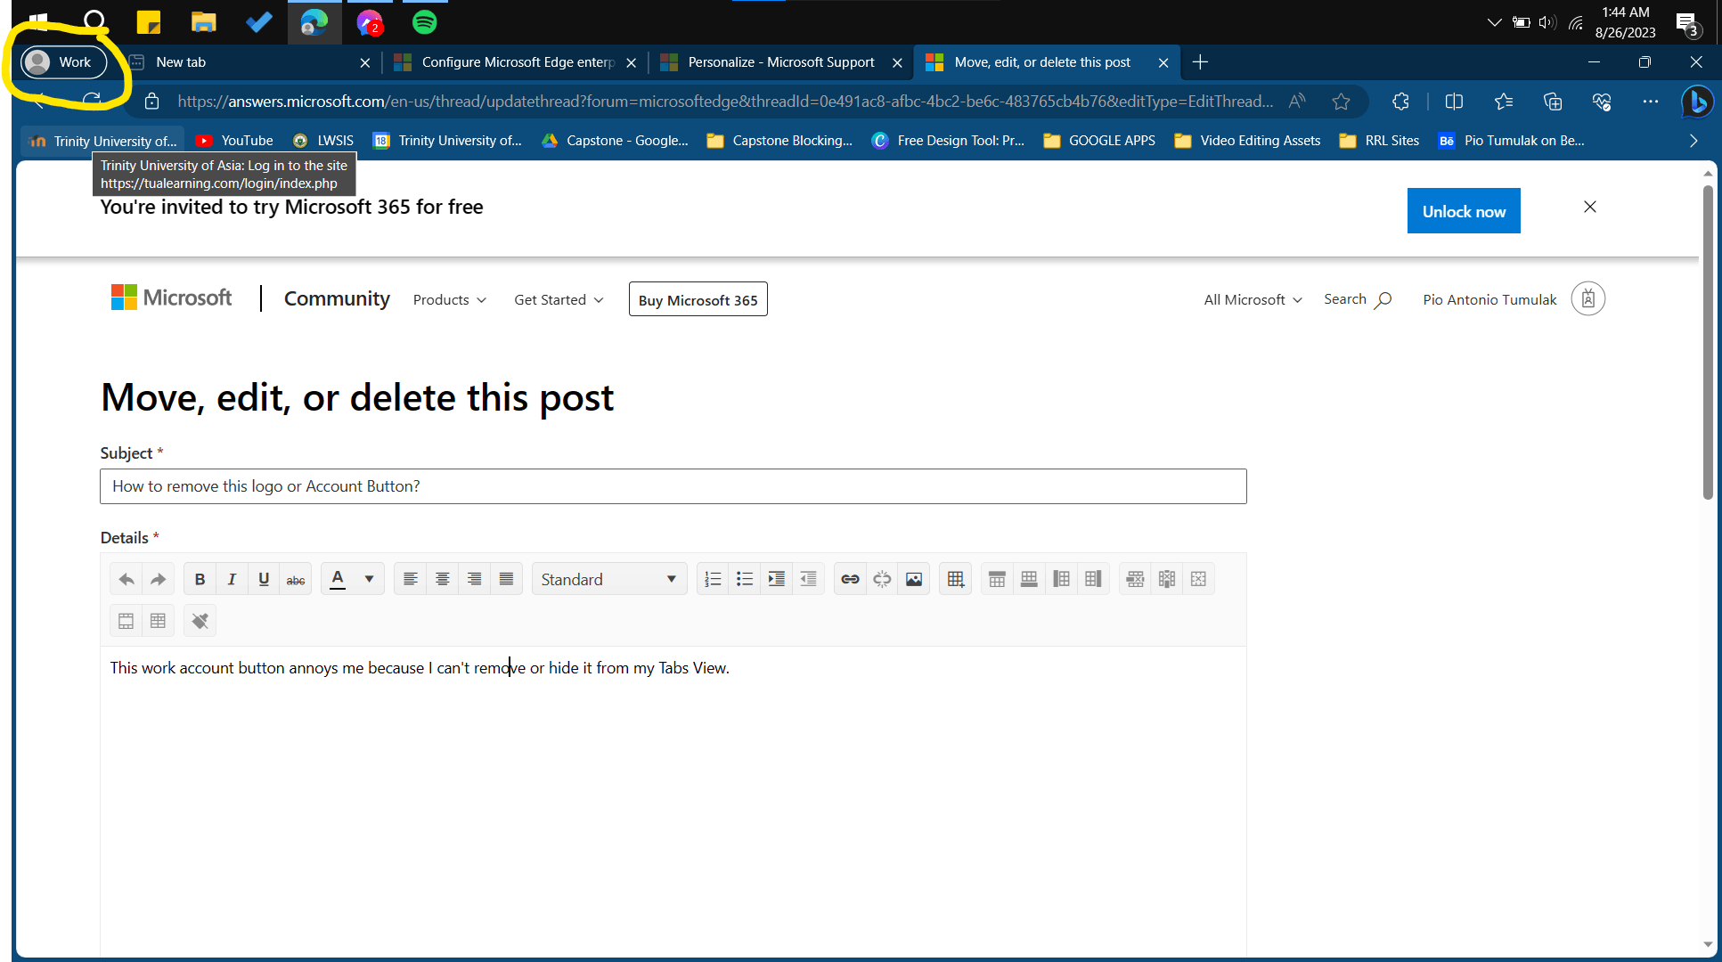Click the Subject input field
This screenshot has height=962, width=1722.
click(x=673, y=486)
